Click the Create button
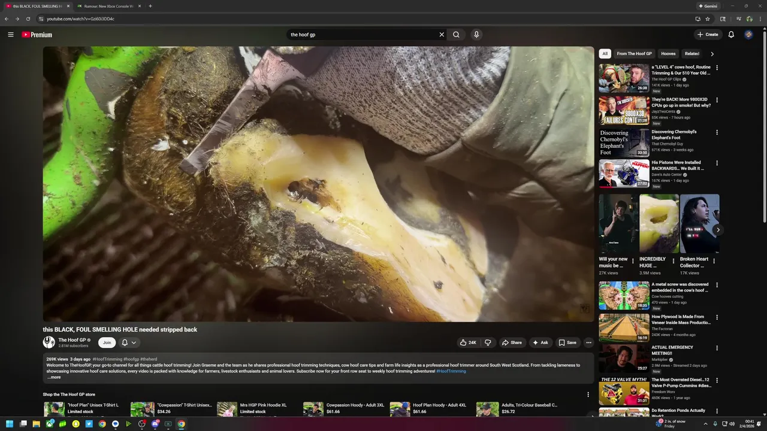Image resolution: width=767 pixels, height=431 pixels. point(708,35)
